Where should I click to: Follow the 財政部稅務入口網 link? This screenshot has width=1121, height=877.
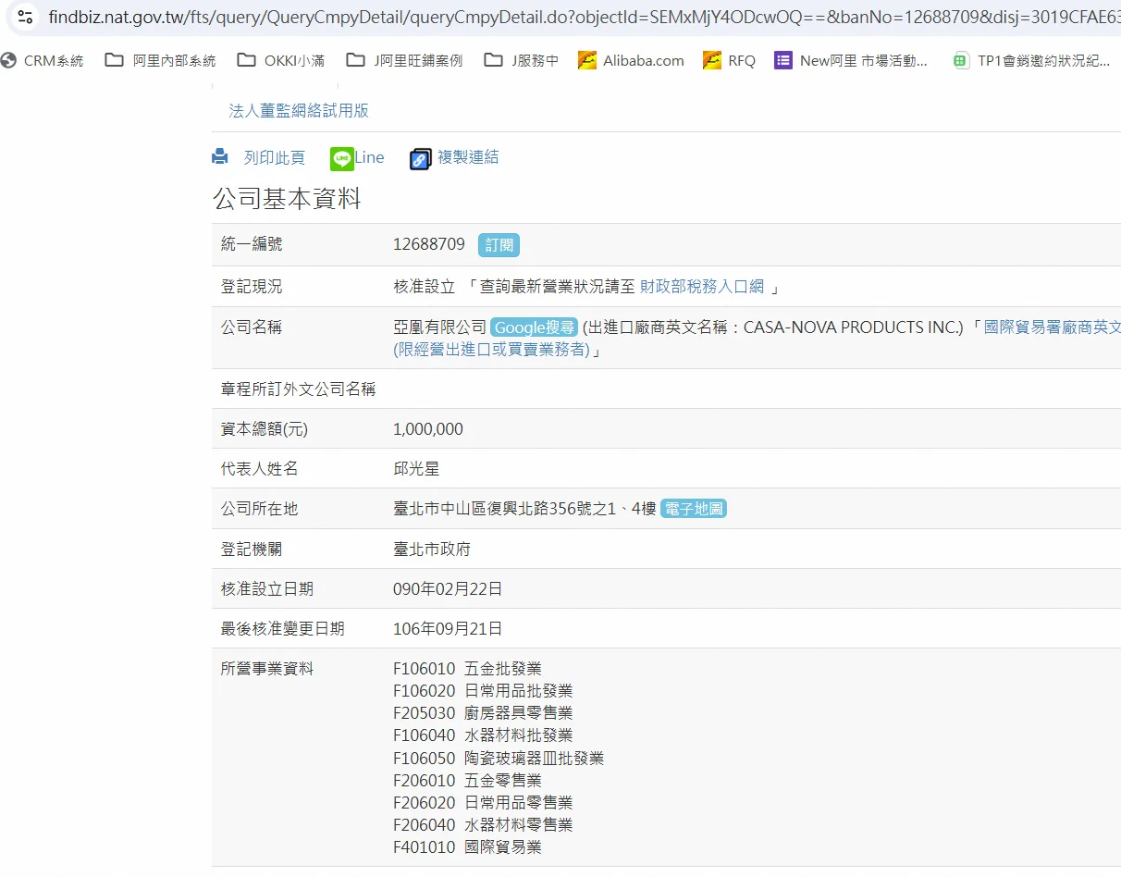(702, 287)
